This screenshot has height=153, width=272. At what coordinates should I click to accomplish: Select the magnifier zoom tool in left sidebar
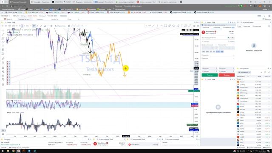point(3,62)
